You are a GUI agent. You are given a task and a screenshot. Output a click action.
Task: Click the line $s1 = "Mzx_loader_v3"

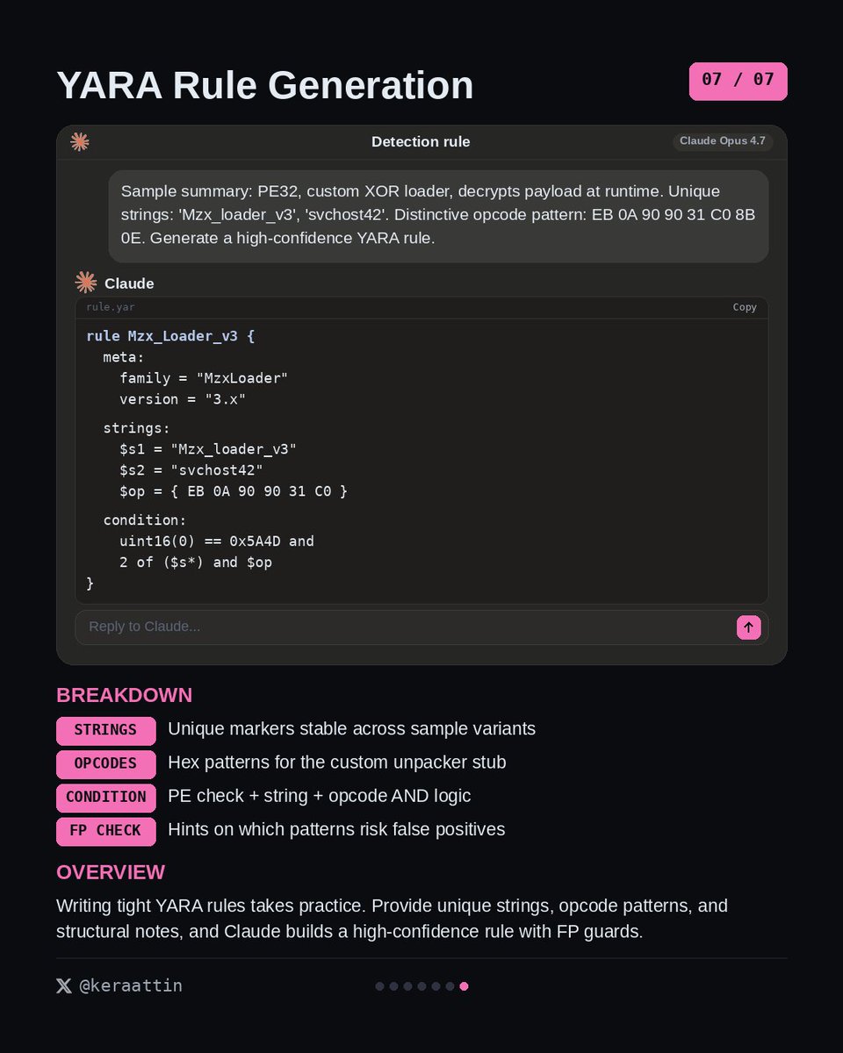pos(208,449)
